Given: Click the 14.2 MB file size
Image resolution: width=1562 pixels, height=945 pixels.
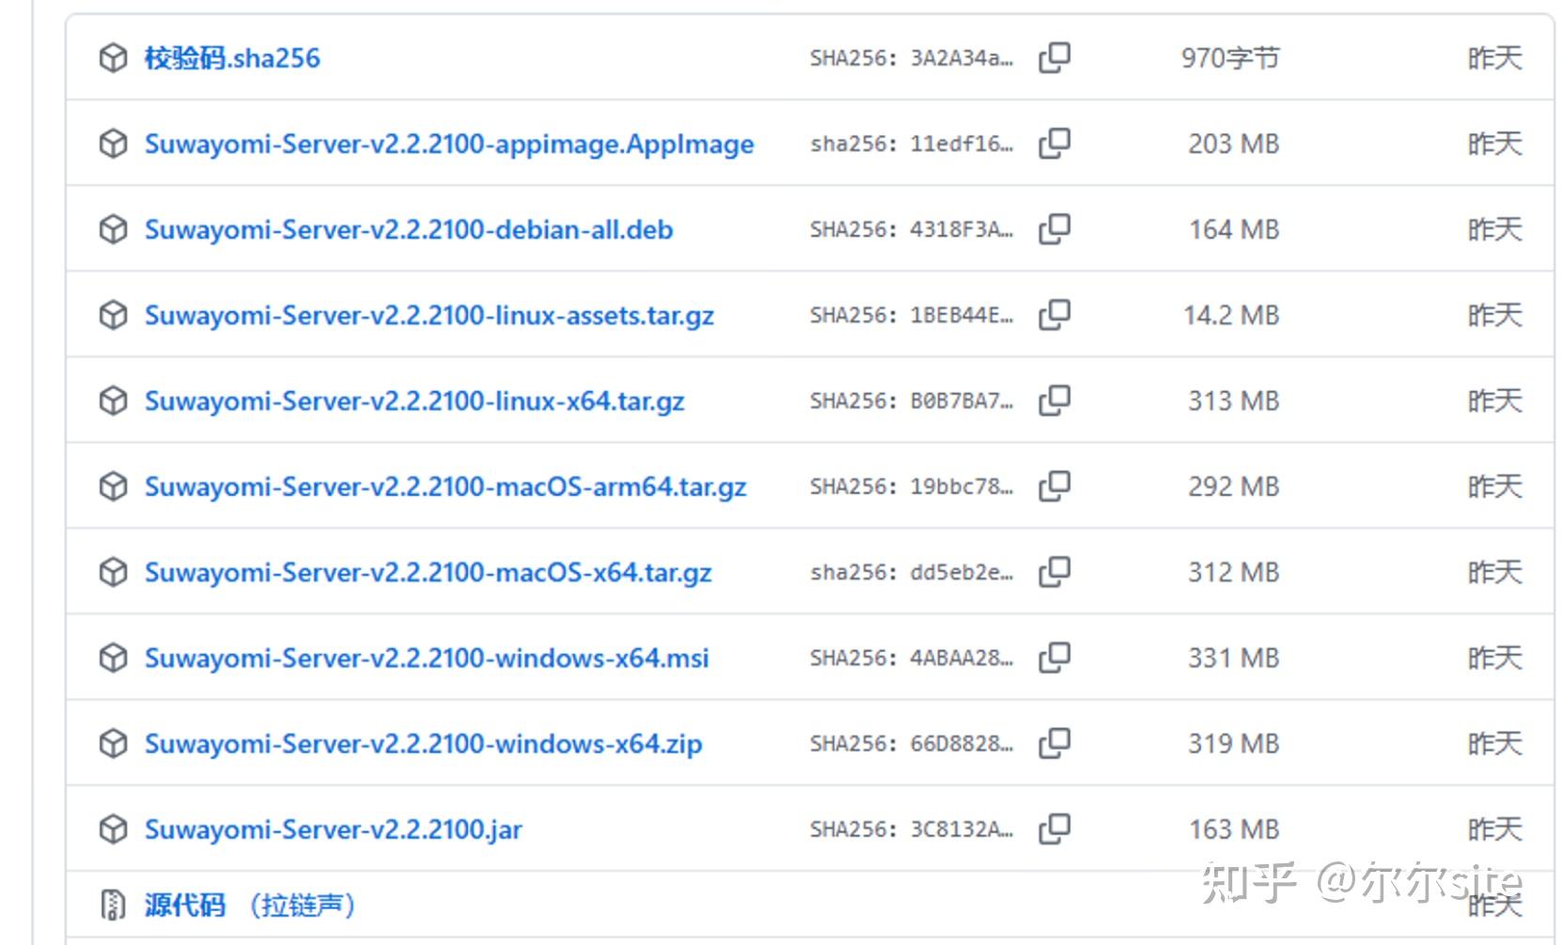Looking at the screenshot, I should pyautogui.click(x=1231, y=316).
